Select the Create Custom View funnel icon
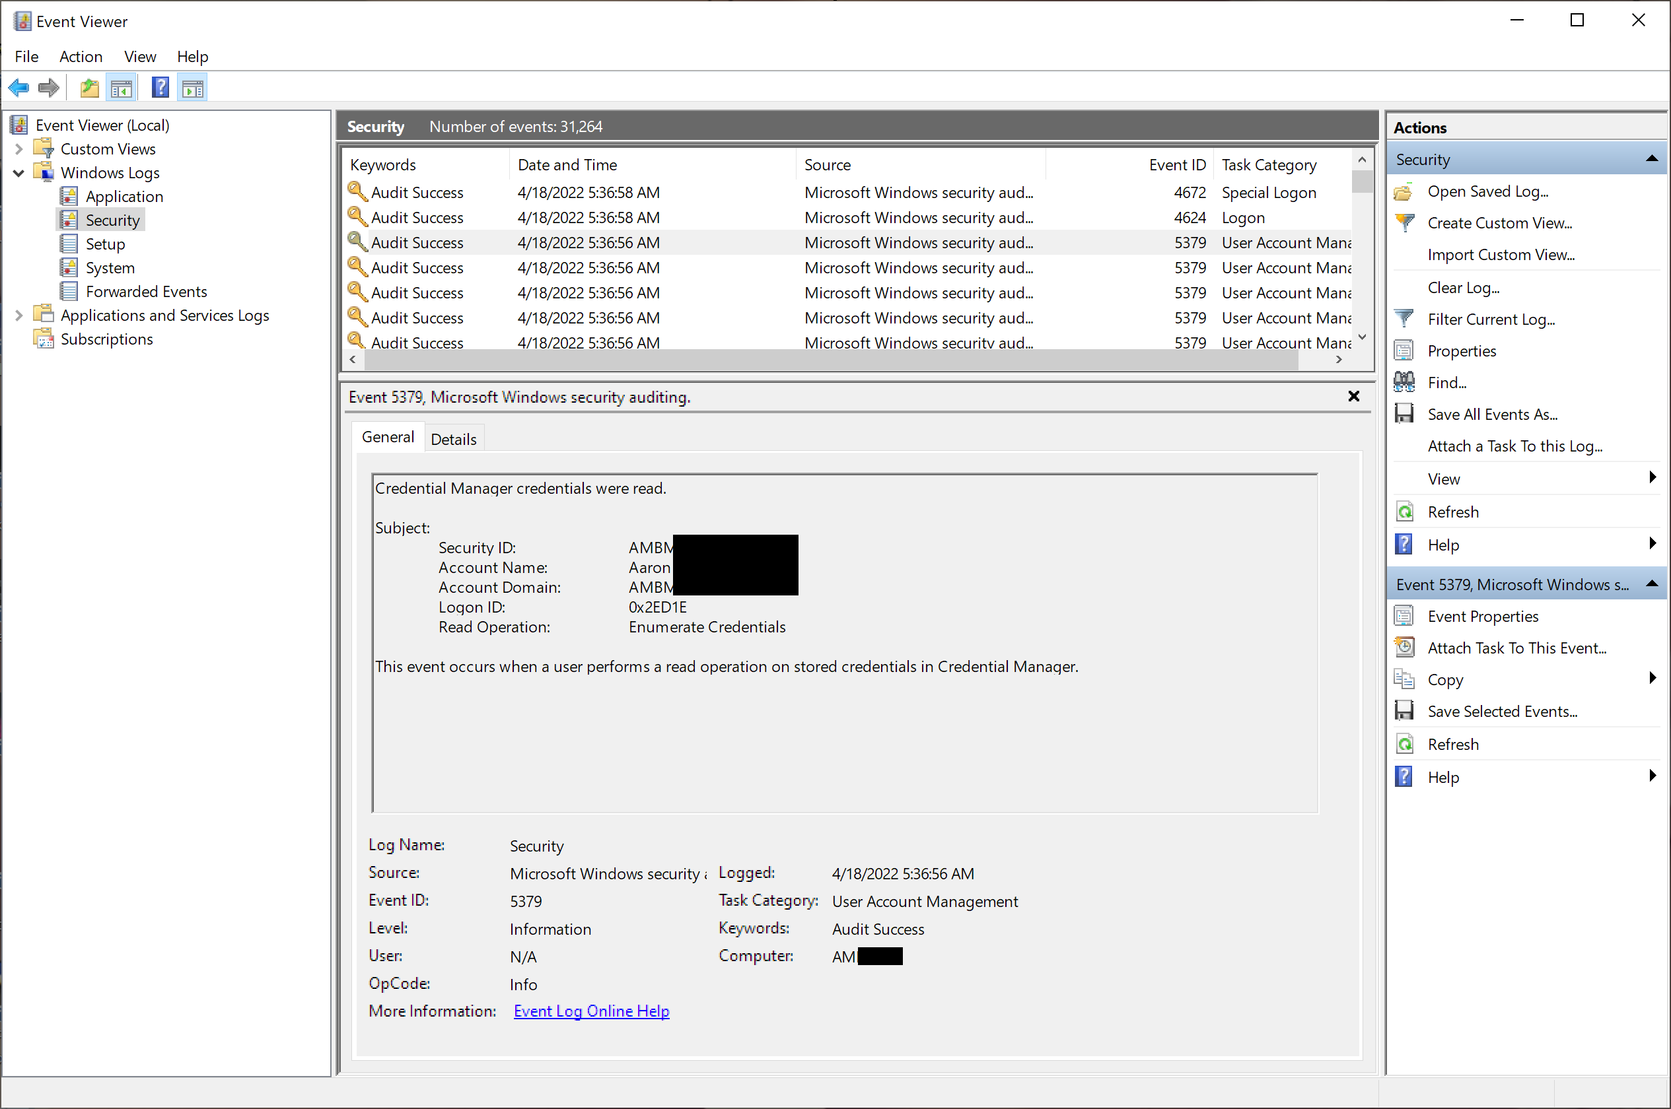Image resolution: width=1671 pixels, height=1109 pixels. point(1405,222)
